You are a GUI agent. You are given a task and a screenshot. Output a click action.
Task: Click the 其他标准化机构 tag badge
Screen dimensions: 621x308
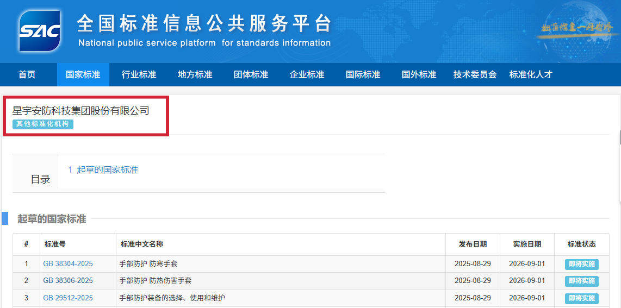pos(43,124)
